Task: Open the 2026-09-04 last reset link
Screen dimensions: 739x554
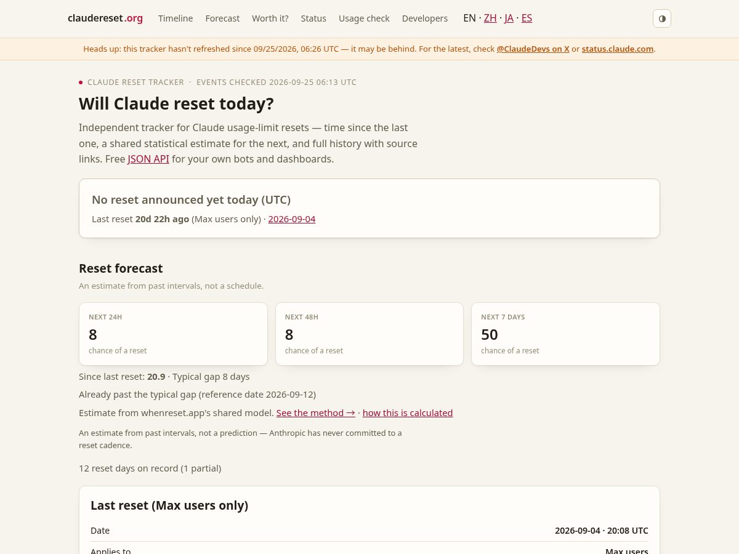Action: 292,219
